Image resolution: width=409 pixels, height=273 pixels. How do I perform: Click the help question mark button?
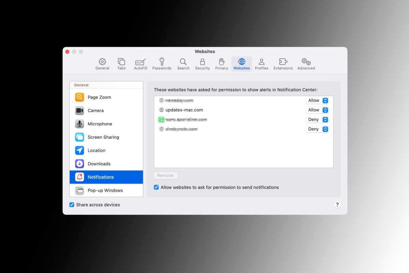point(337,204)
